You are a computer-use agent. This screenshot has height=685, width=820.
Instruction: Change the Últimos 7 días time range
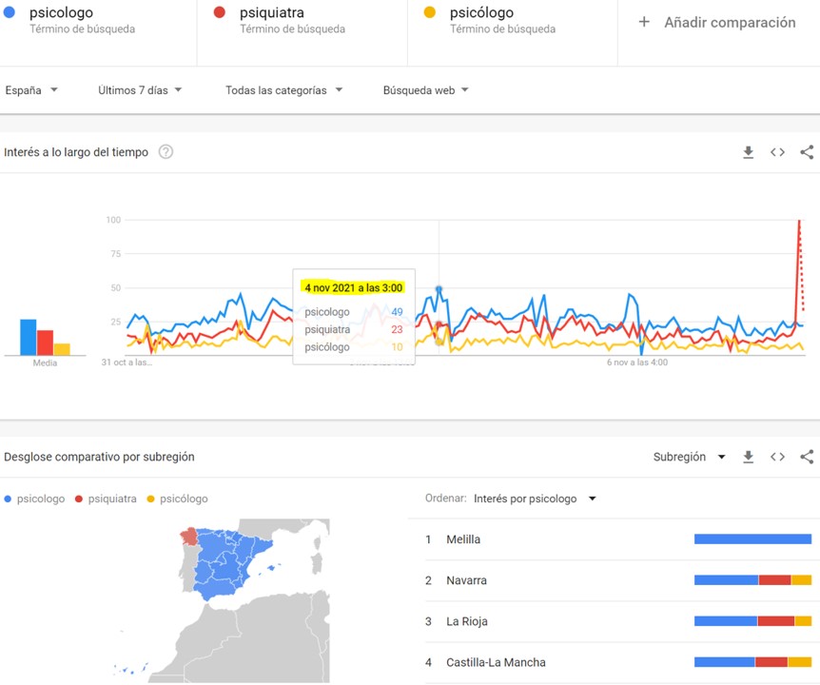tap(140, 90)
